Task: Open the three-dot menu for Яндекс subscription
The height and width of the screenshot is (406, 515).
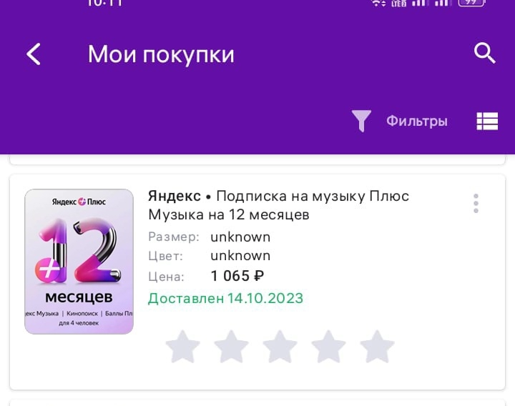Action: pyautogui.click(x=476, y=203)
